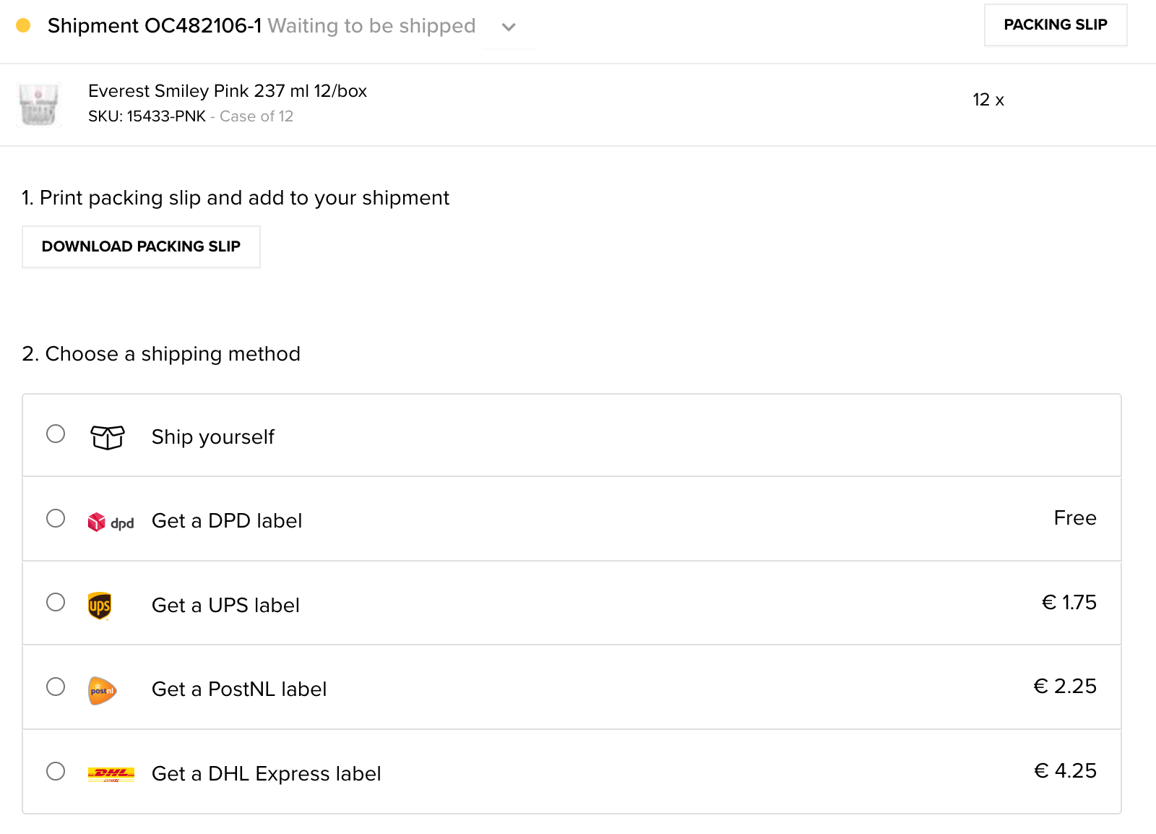Open the OC482106-1 shipment details
The width and height of the screenshot is (1156, 834).
tap(156, 25)
